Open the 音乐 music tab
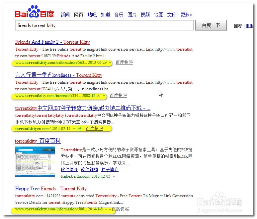 (x=119, y=15)
